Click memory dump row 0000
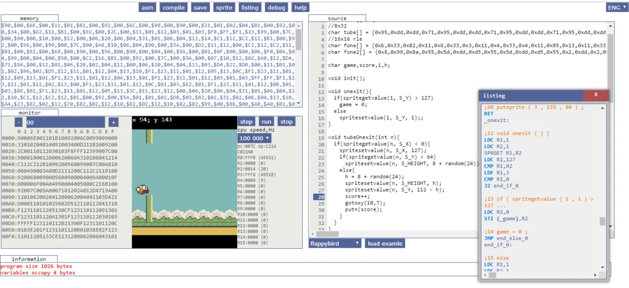The height and width of the screenshot is (288, 629). pos(59,139)
